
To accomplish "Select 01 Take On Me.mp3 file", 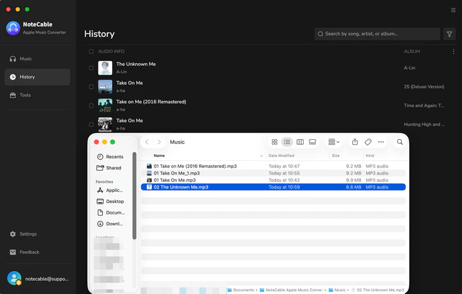I will click(x=273, y=181).
